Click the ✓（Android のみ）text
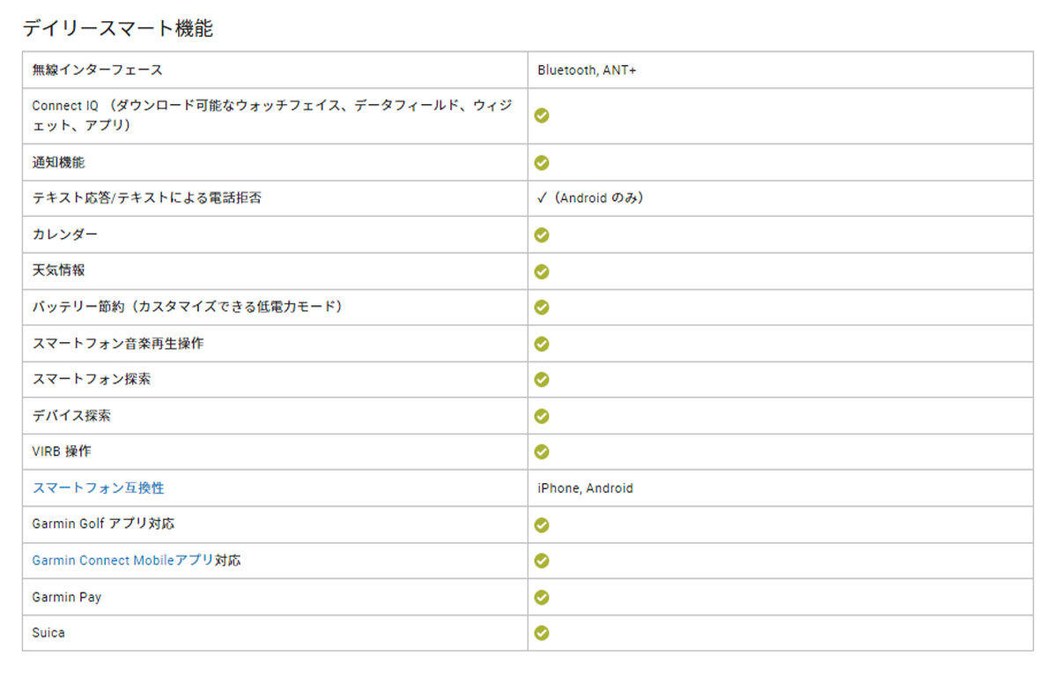Image resolution: width=1057 pixels, height=677 pixels. 590,198
